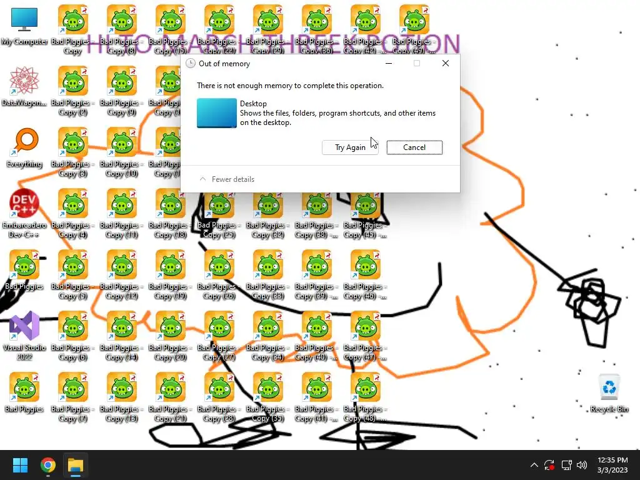This screenshot has width=640, height=480.
Task: Select the Bad Piggies - Copy (19) shortcut
Action: pos(170,274)
